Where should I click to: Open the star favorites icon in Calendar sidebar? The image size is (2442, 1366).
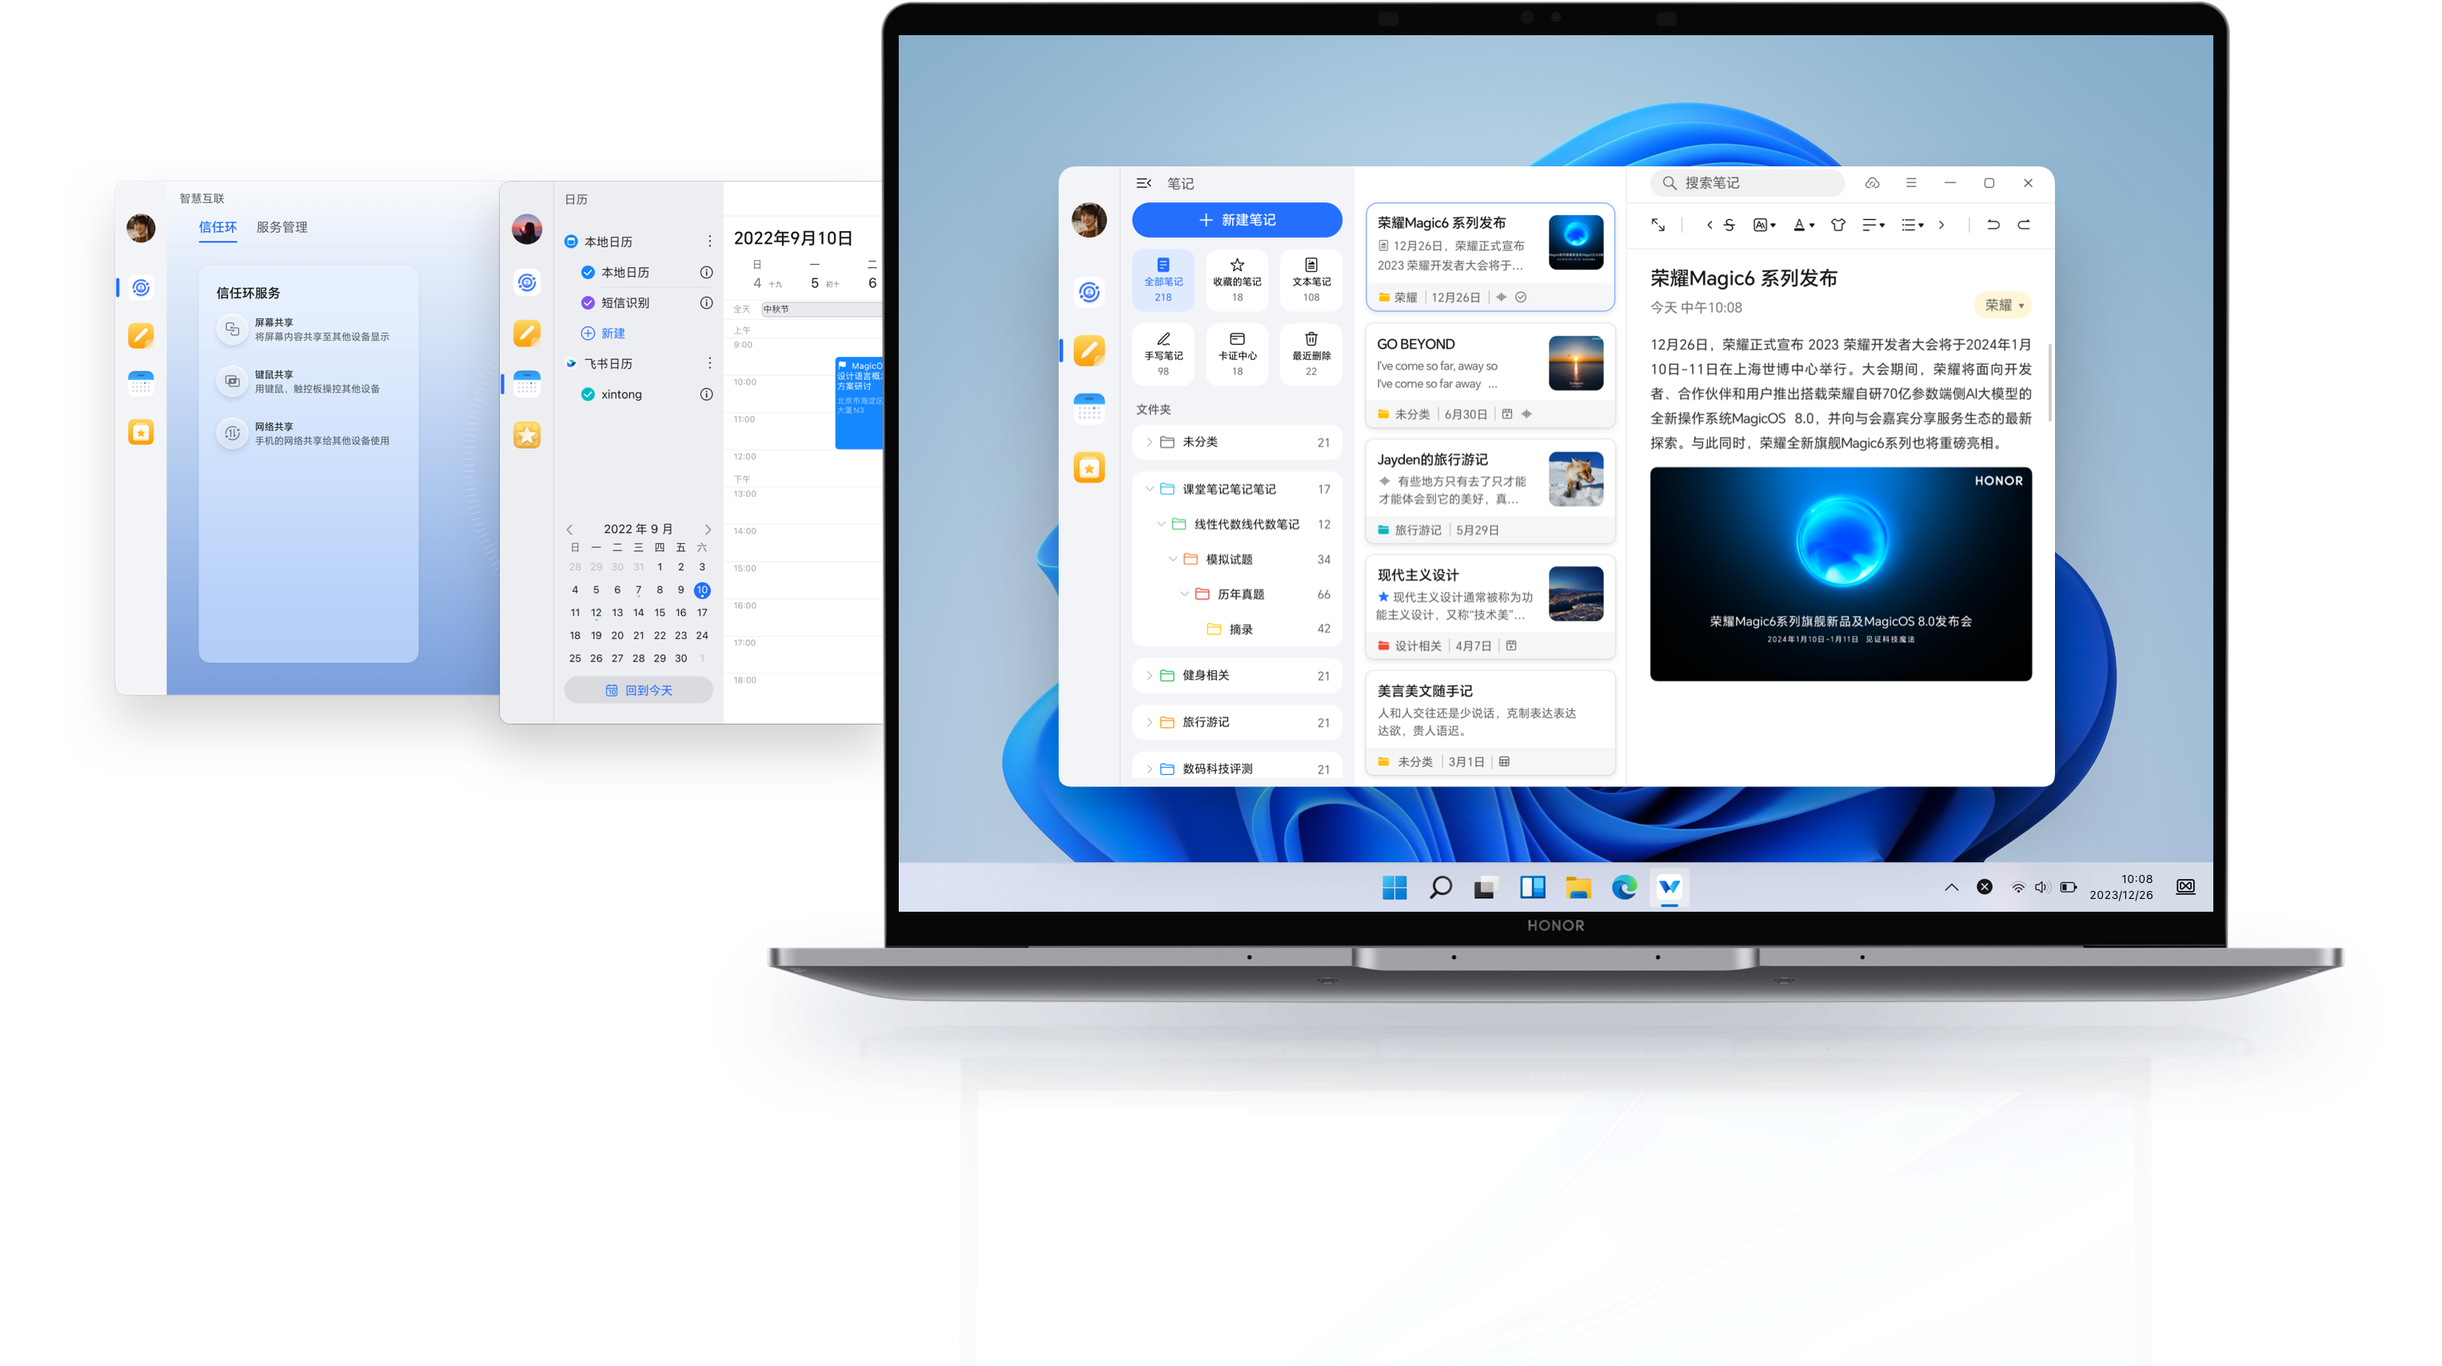click(527, 434)
